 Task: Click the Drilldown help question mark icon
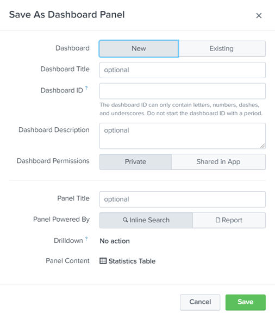(86, 239)
